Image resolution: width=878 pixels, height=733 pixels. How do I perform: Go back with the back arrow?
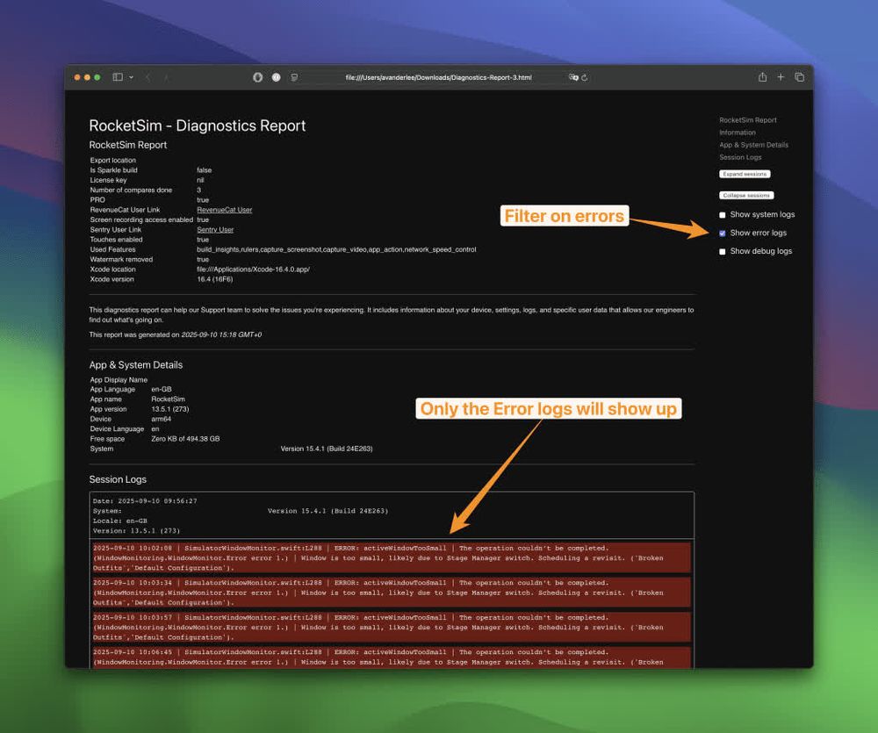[148, 77]
